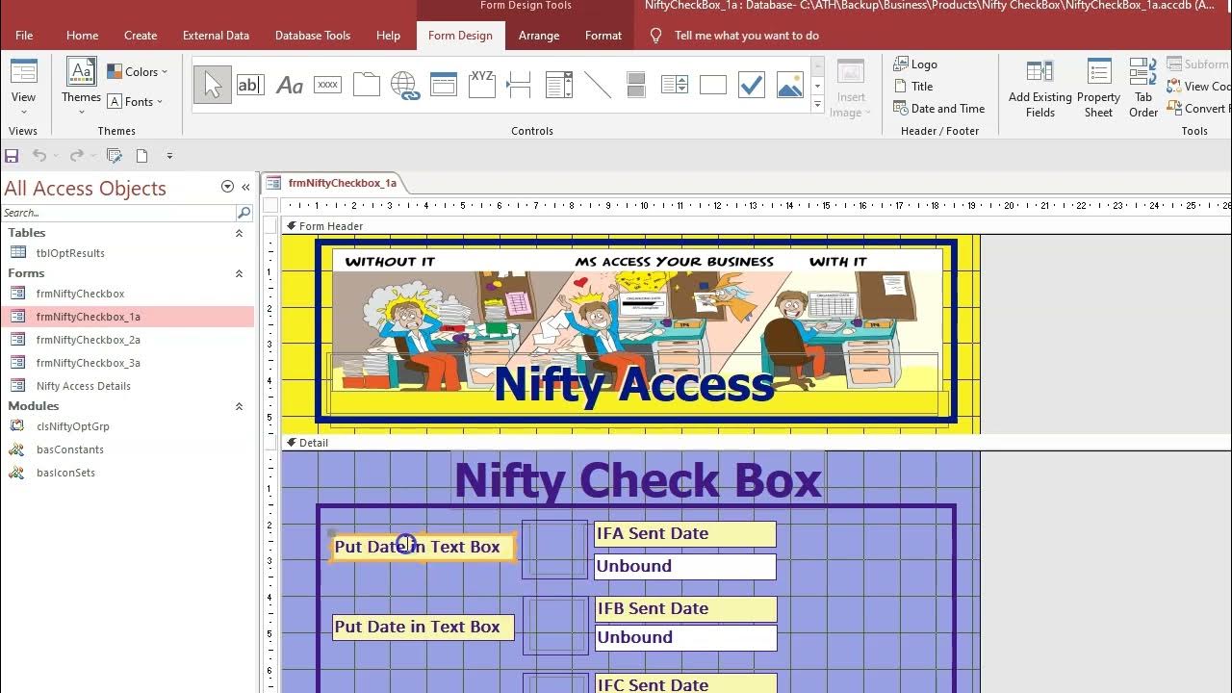Choose the Combo Box control
1232x693 pixels.
pos(558,85)
